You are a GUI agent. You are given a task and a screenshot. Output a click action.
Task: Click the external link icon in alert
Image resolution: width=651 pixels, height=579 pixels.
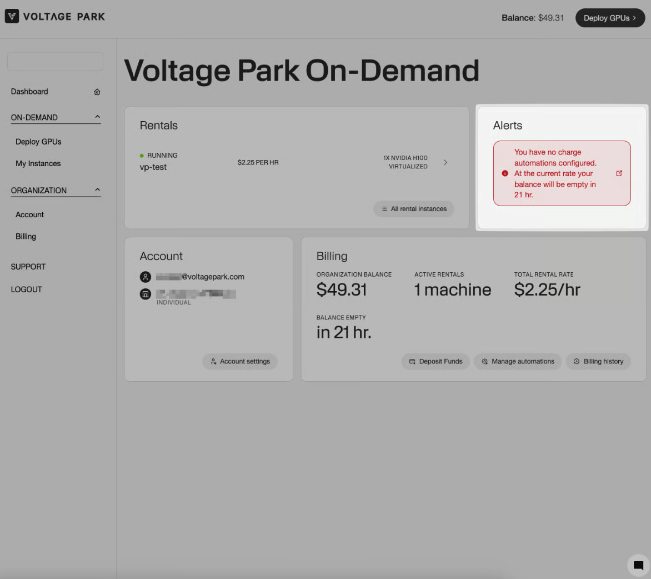(619, 173)
